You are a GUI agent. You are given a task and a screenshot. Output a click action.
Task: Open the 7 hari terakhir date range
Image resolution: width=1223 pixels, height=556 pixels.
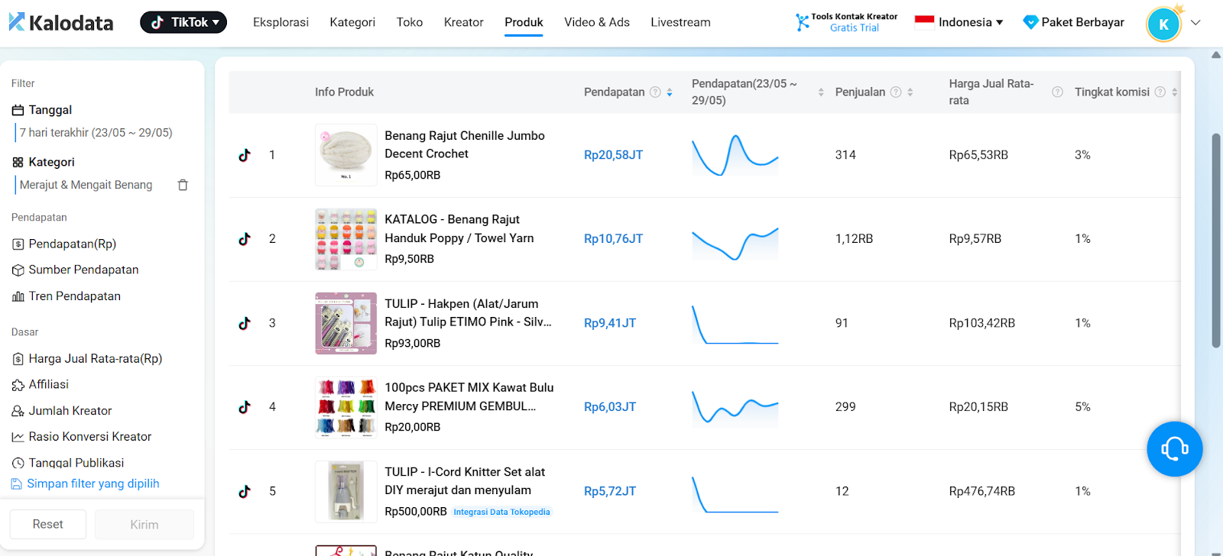pyautogui.click(x=96, y=133)
